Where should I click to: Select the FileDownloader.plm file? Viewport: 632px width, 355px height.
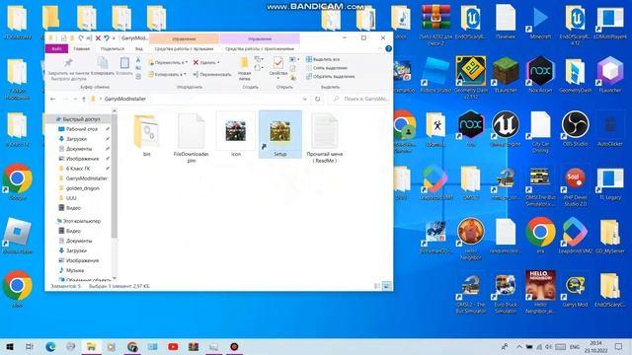pyautogui.click(x=191, y=137)
